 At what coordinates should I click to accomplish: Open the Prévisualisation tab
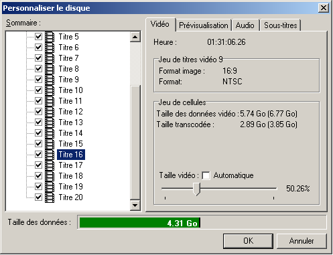click(x=204, y=25)
